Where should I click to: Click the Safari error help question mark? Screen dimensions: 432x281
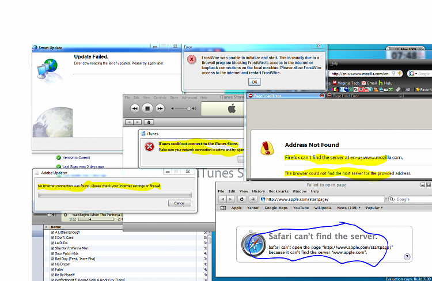(407, 257)
